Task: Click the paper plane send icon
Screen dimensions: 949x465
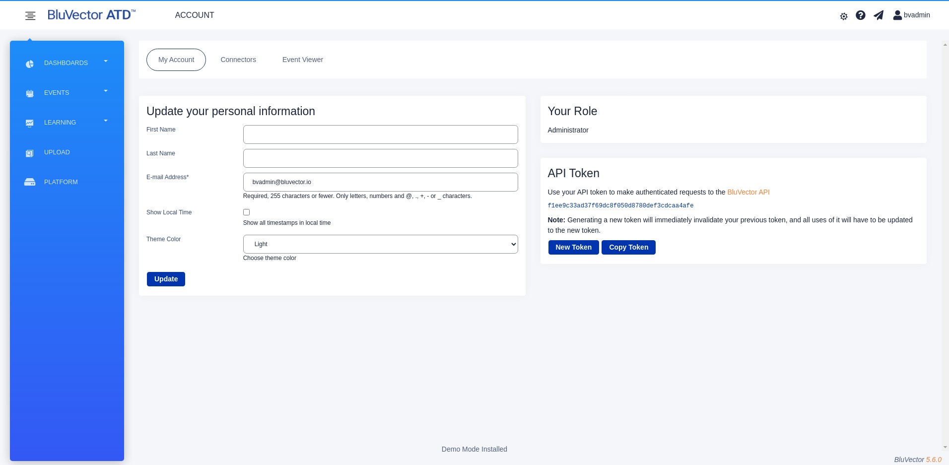Action: point(879,15)
